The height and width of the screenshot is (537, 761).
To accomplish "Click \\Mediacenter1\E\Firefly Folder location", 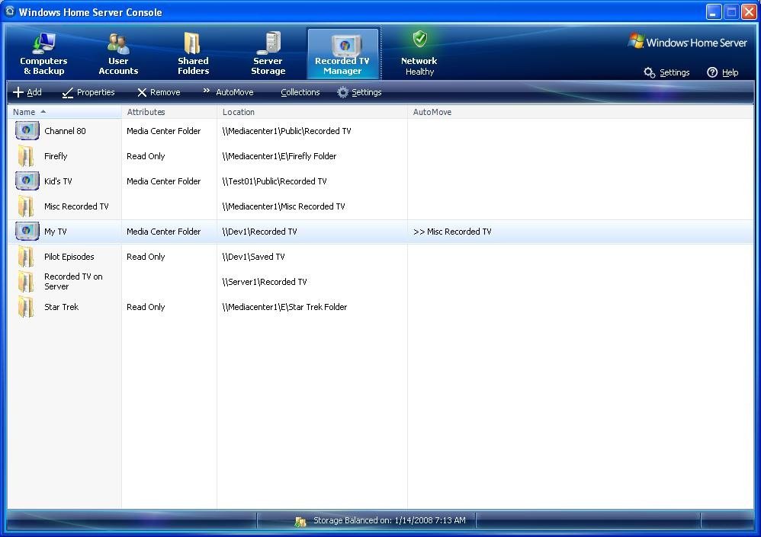I will (x=279, y=156).
